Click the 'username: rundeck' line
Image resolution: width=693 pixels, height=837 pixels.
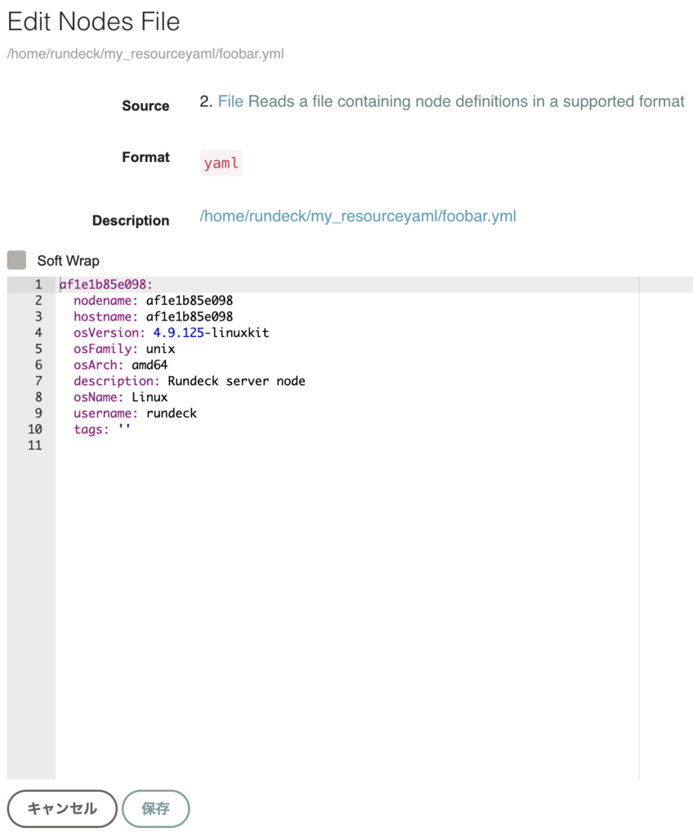click(x=135, y=413)
